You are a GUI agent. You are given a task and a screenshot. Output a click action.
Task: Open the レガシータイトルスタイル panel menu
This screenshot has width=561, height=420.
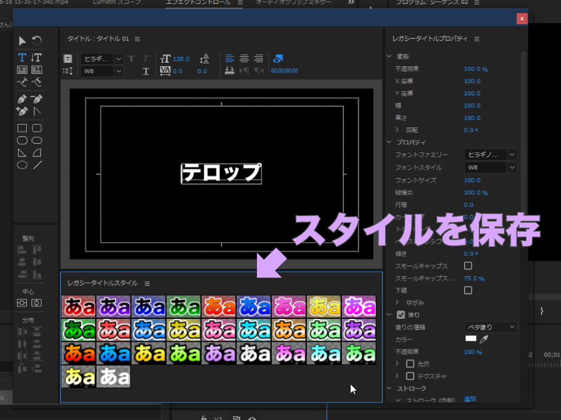tap(147, 283)
